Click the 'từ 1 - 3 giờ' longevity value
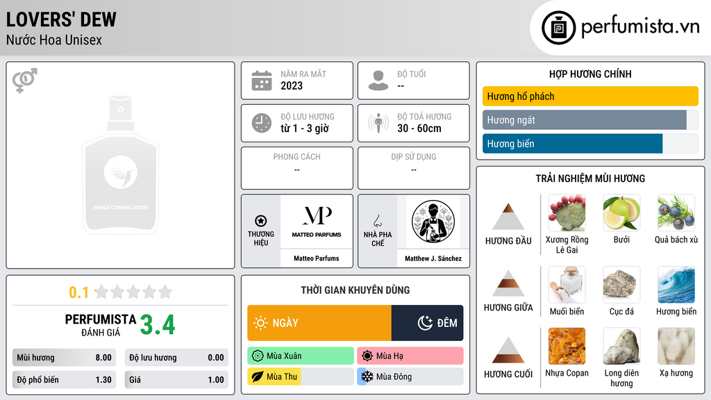 [x=305, y=128]
